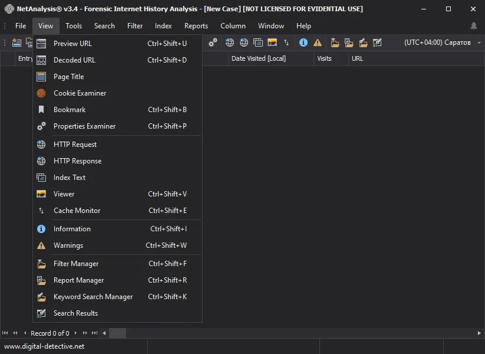Click the horizontal scrollbar thumb
The width and height of the screenshot is (485, 354).
click(117, 333)
